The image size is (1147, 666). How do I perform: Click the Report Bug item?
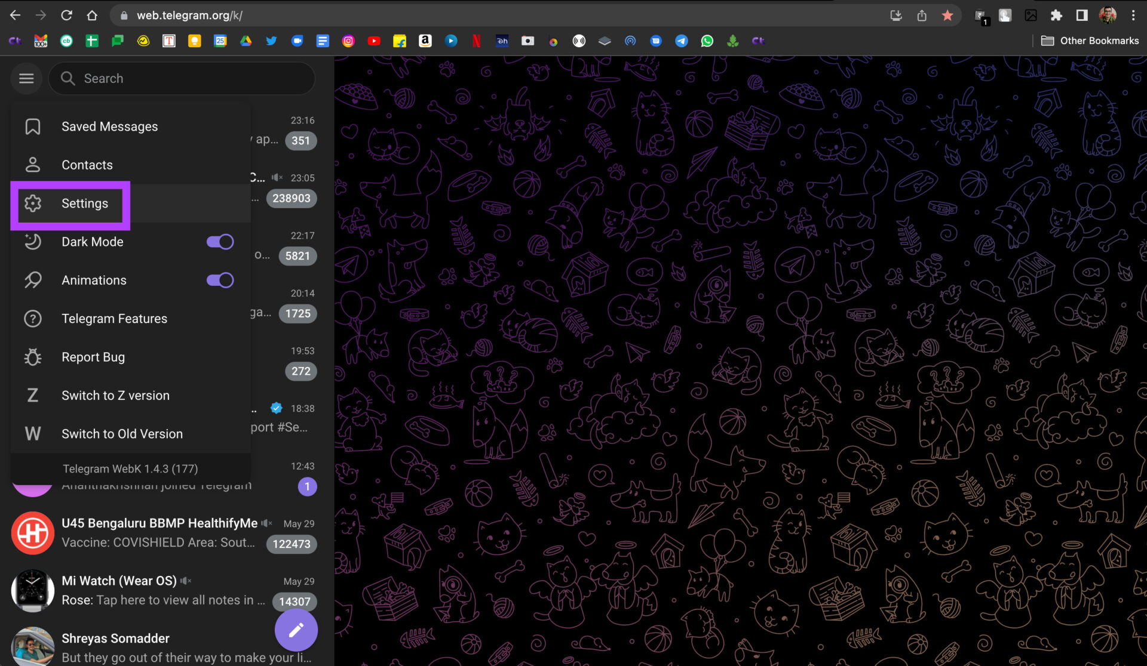tap(93, 357)
